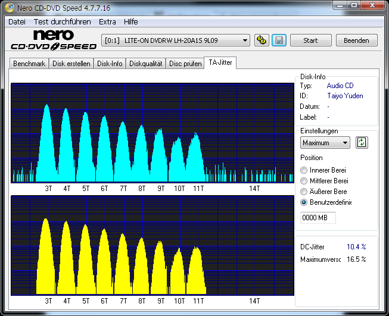Open the Datei menu
The height and width of the screenshot is (316, 389).
click(x=17, y=22)
